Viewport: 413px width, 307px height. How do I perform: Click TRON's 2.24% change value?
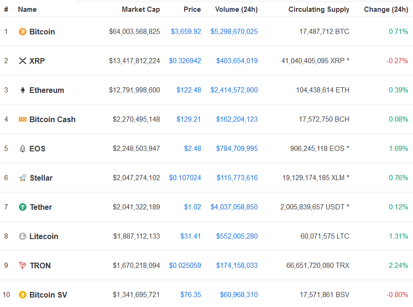[398, 266]
